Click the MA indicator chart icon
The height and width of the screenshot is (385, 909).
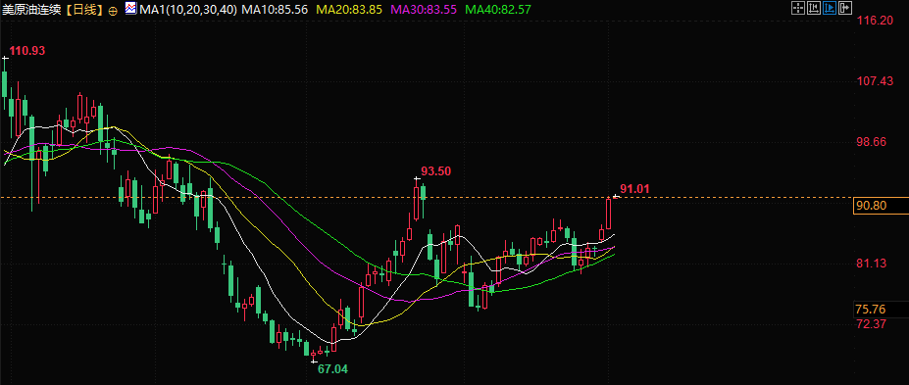tap(131, 9)
